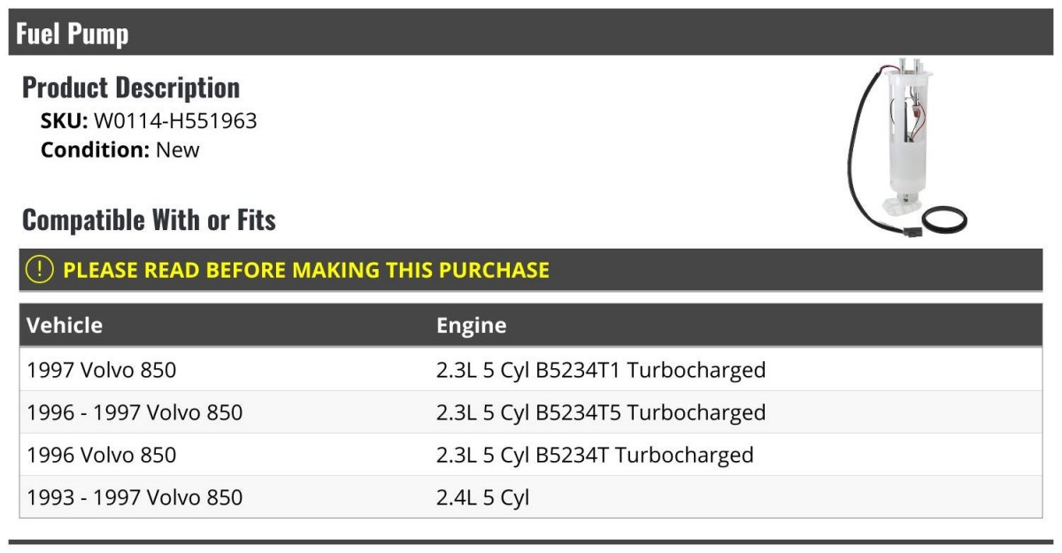This screenshot has height=553, width=1062.
Task: Click the B5234T5 Turbocharged engine cell
Action: point(601,412)
